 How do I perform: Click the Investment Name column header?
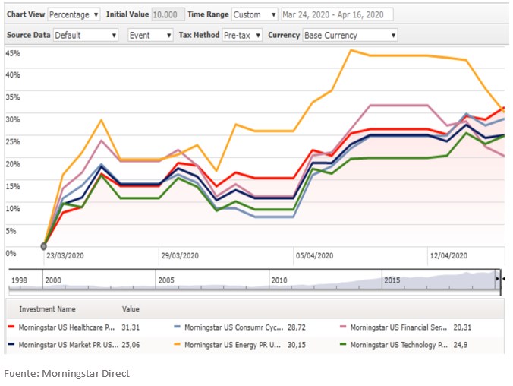[47, 309]
